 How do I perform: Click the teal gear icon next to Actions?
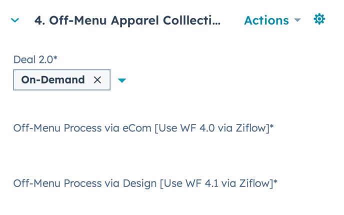319,19
